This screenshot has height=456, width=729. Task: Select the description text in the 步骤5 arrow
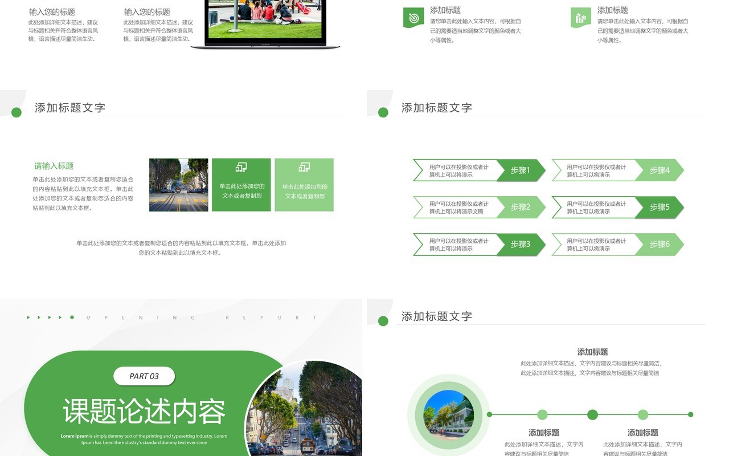click(596, 207)
